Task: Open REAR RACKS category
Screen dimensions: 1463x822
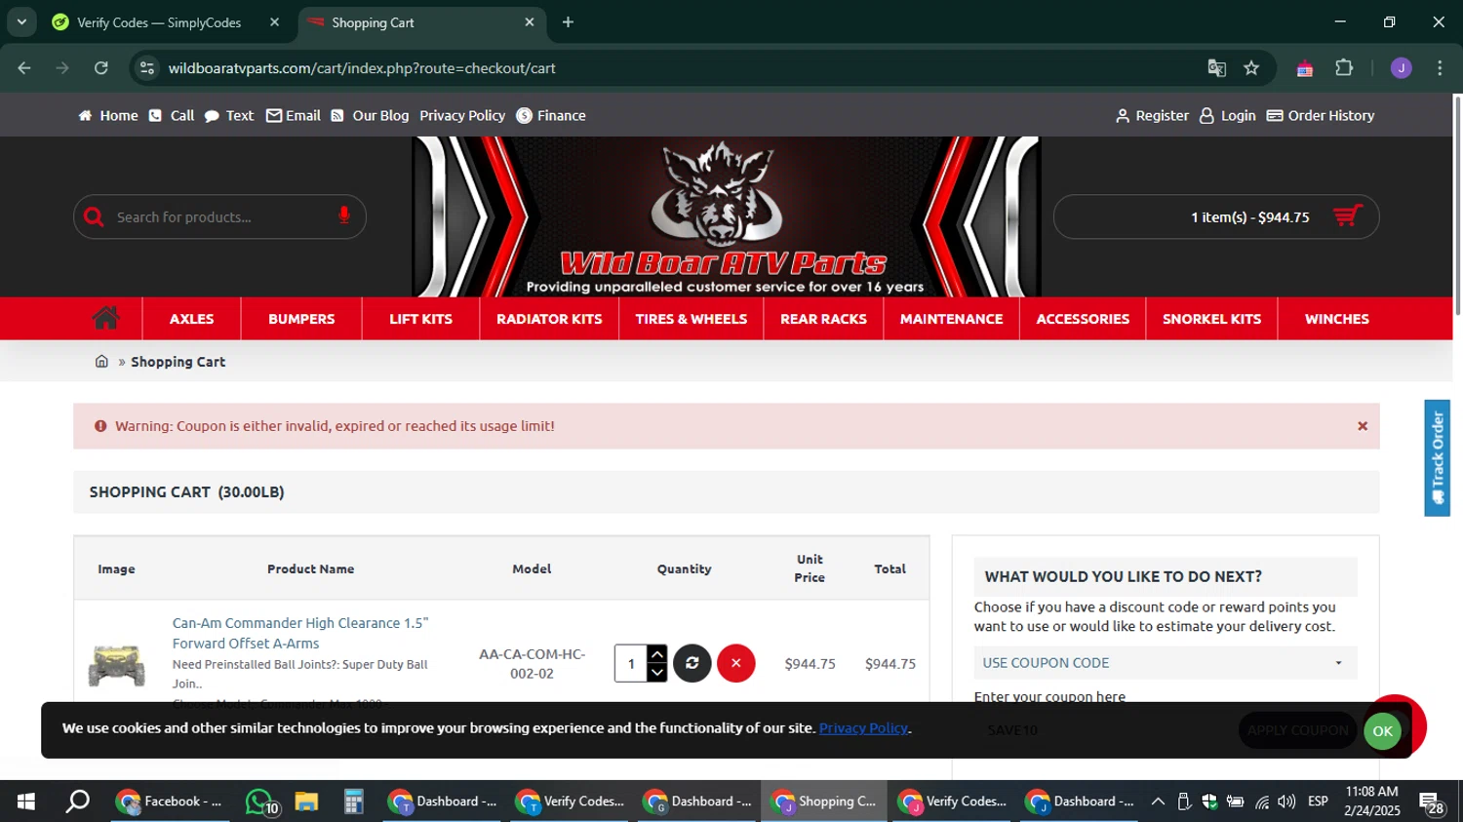Action: tap(823, 319)
